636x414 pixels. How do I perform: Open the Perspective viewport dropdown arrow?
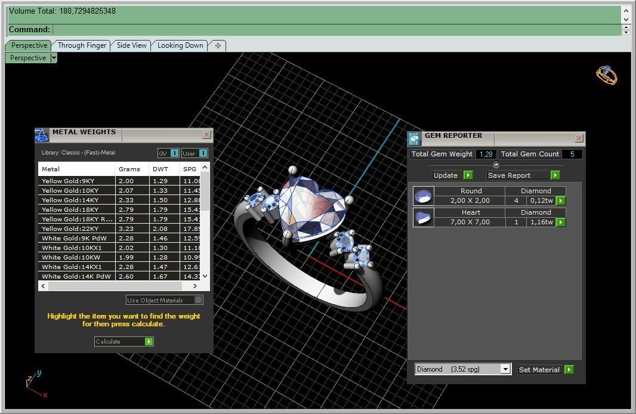click(54, 58)
